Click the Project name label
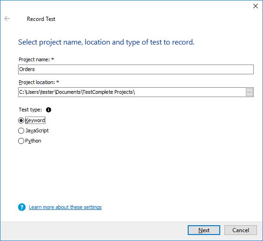The image size is (263, 241). coord(36,59)
